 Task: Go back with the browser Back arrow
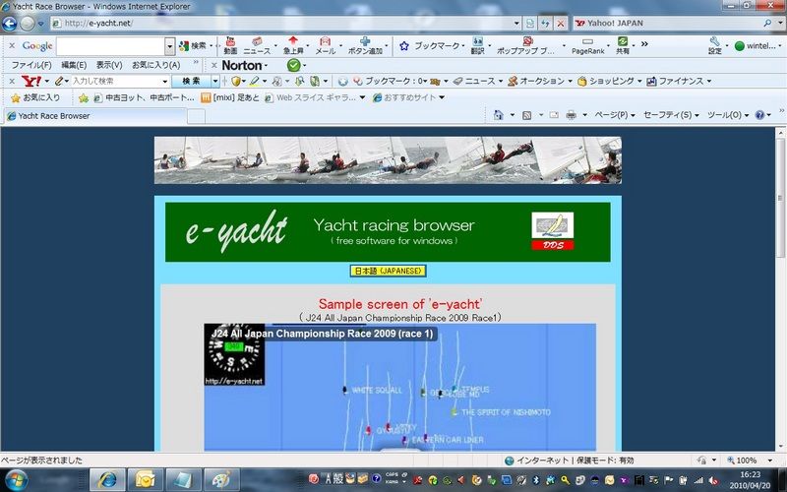tap(9, 23)
